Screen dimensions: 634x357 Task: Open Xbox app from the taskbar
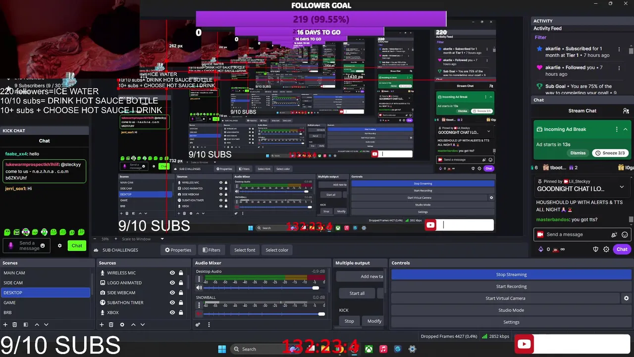tap(369, 349)
